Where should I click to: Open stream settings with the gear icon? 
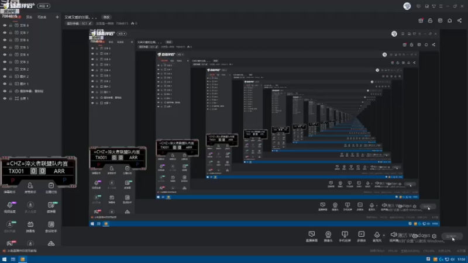click(434, 236)
